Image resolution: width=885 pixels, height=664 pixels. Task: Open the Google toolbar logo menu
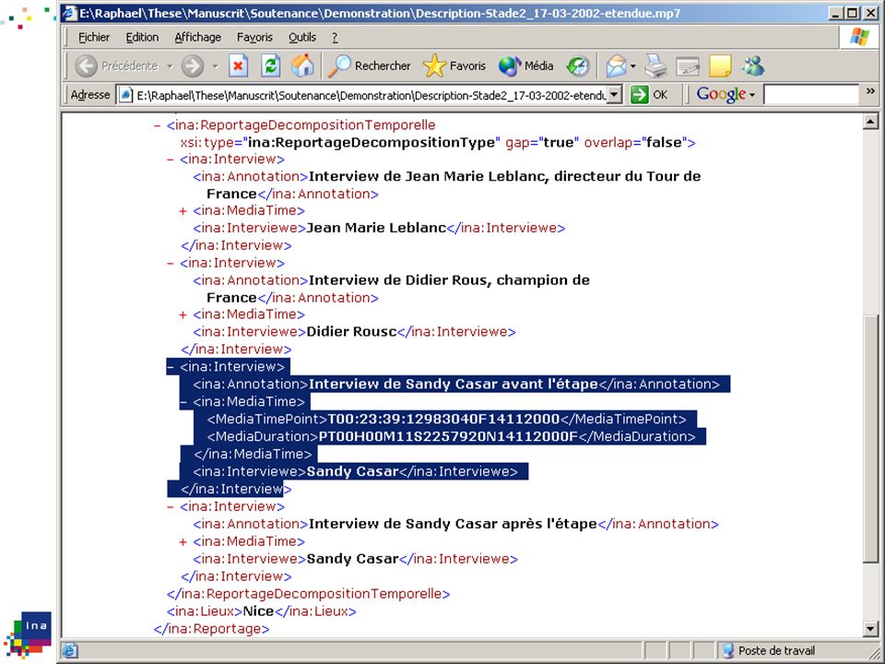tap(725, 94)
